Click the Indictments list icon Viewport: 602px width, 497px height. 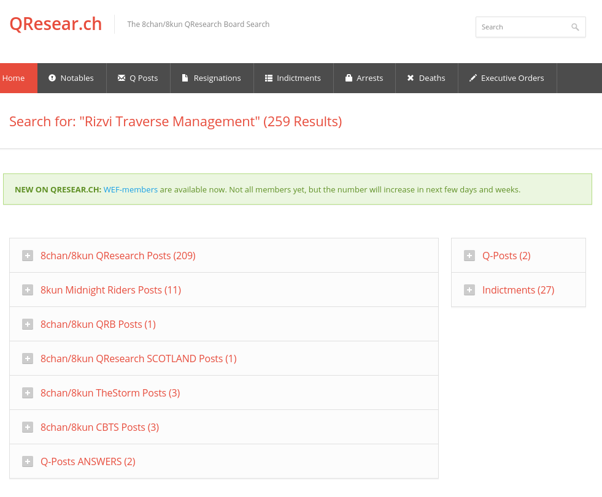pos(268,78)
